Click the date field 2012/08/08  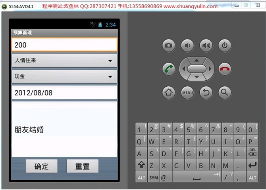(x=64, y=92)
